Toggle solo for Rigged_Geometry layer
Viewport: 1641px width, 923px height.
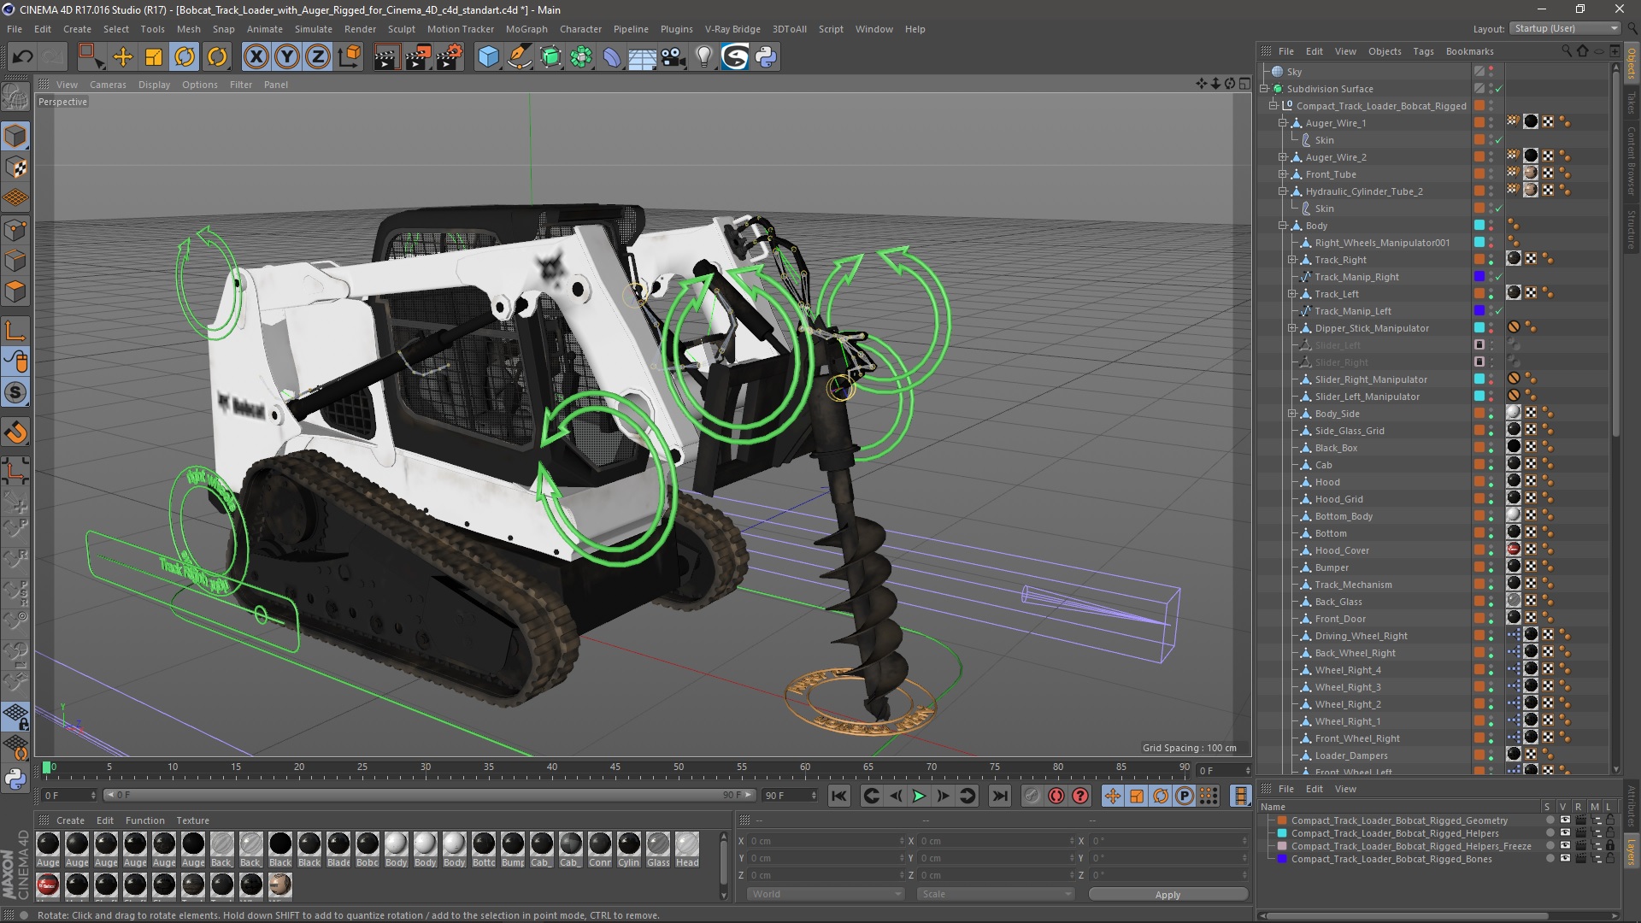pos(1550,820)
